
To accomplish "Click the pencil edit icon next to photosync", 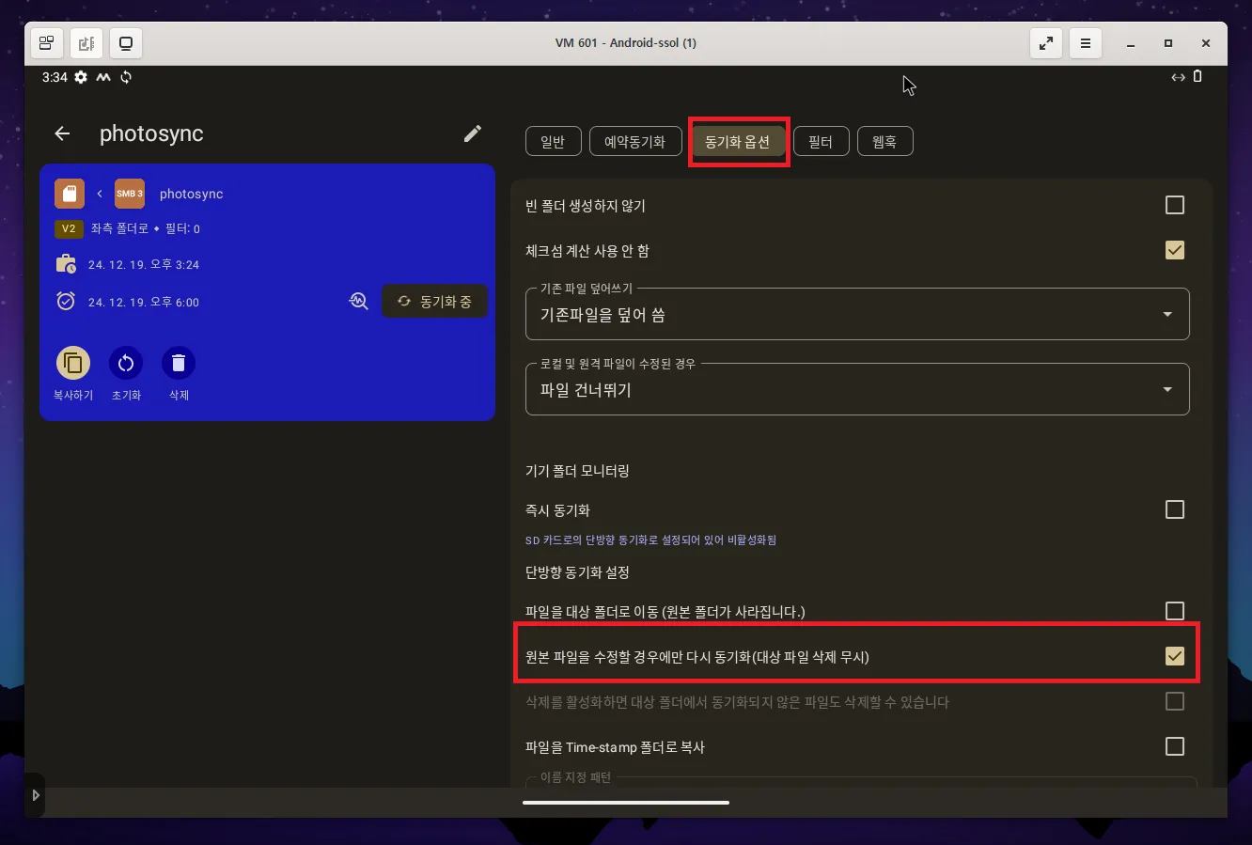I will (472, 133).
